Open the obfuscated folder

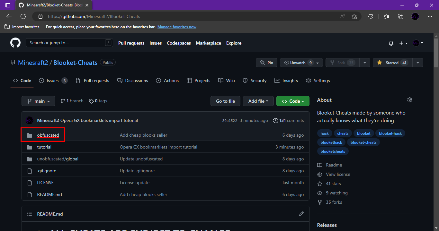tap(48, 135)
